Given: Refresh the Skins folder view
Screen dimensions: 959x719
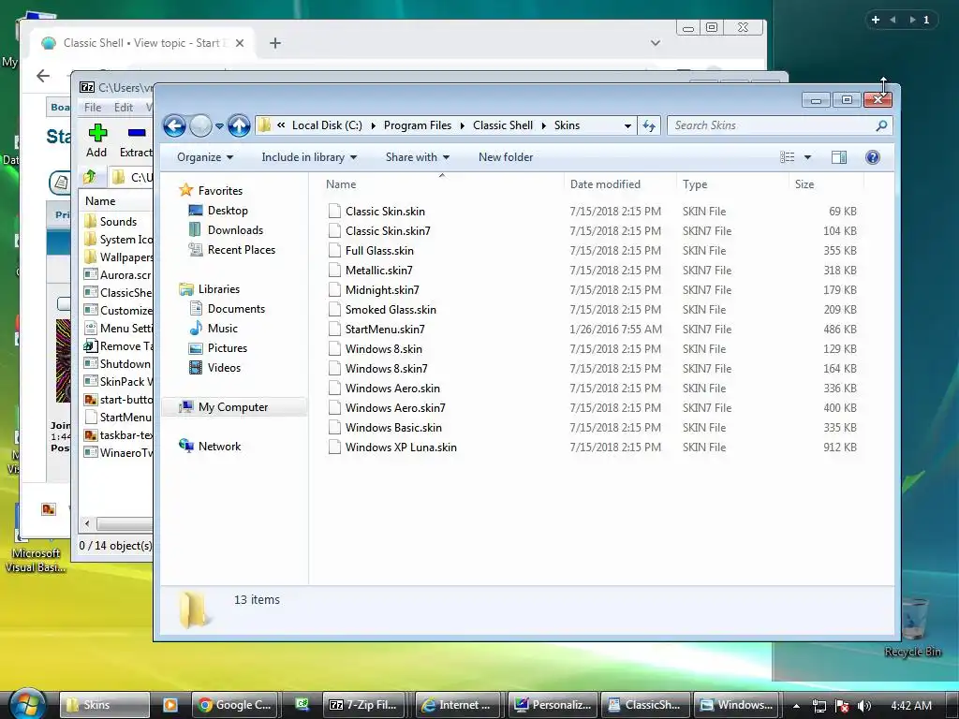Looking at the screenshot, I should 649,126.
